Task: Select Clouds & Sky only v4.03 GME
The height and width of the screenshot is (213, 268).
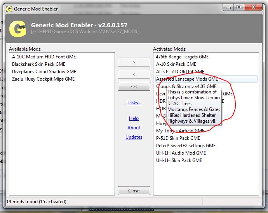Action: click(186, 86)
